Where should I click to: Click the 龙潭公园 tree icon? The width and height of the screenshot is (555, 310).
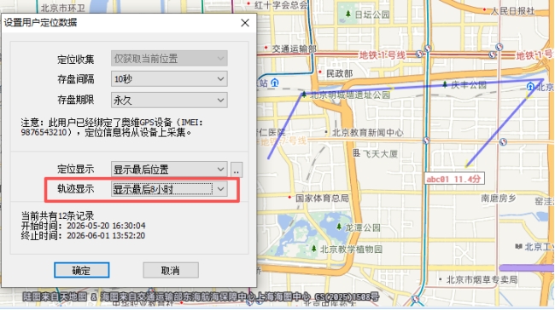(339, 227)
